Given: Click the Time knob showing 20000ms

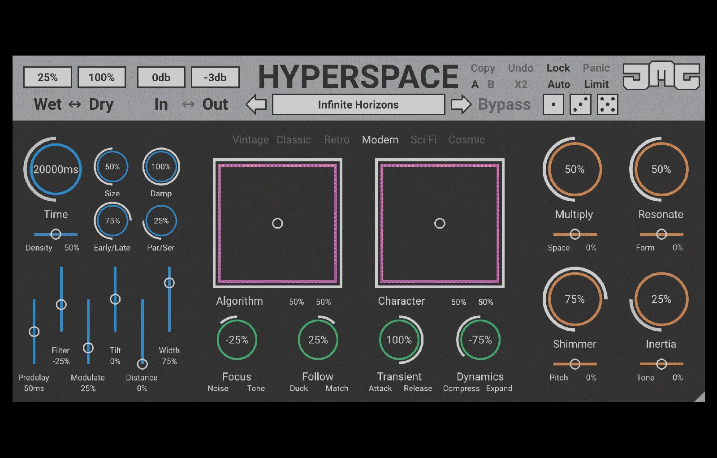Looking at the screenshot, I should (56, 169).
